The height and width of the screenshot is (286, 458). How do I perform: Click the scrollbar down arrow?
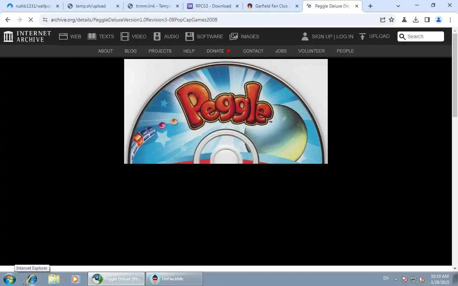pos(455,268)
